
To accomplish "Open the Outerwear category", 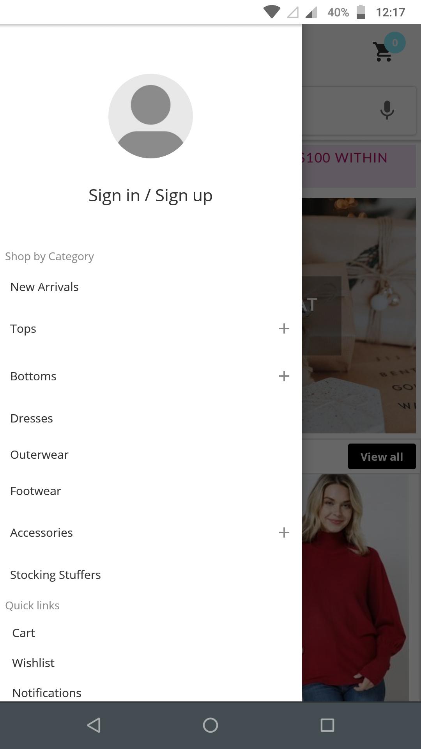I will point(39,454).
